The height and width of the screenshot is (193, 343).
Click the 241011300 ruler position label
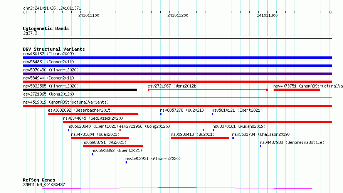pos(267,15)
